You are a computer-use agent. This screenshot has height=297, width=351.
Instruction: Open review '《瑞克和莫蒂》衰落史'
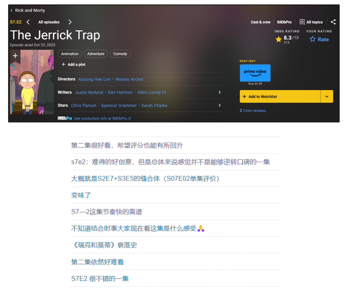tap(104, 245)
